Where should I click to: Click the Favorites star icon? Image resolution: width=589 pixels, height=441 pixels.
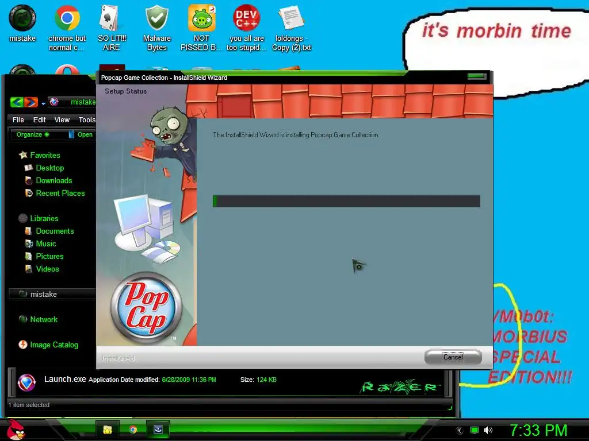point(23,155)
